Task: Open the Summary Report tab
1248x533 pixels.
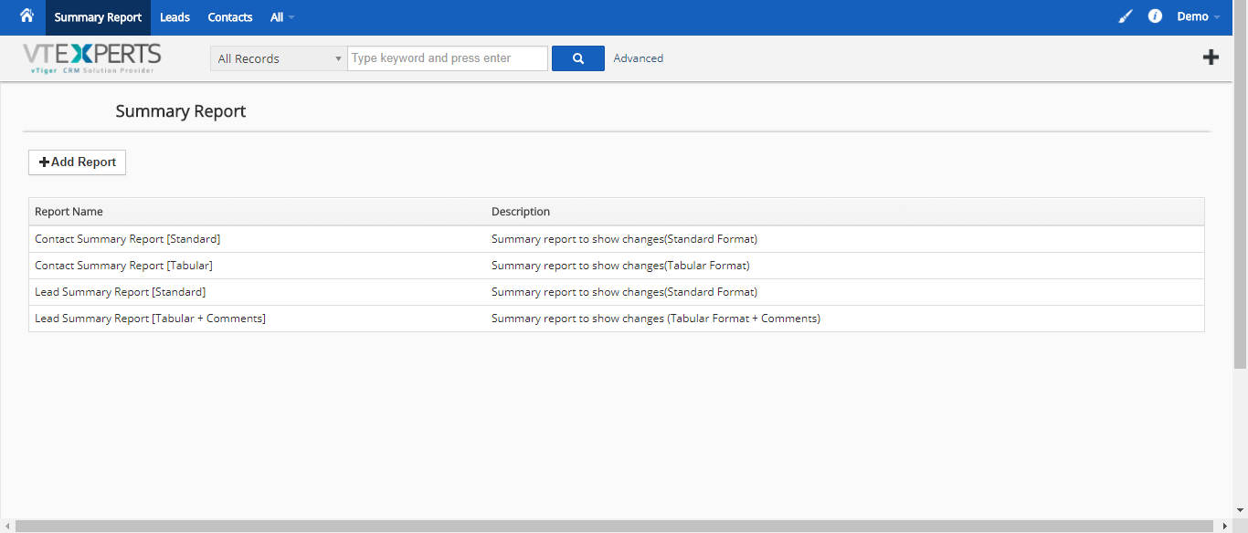Action: tap(98, 17)
